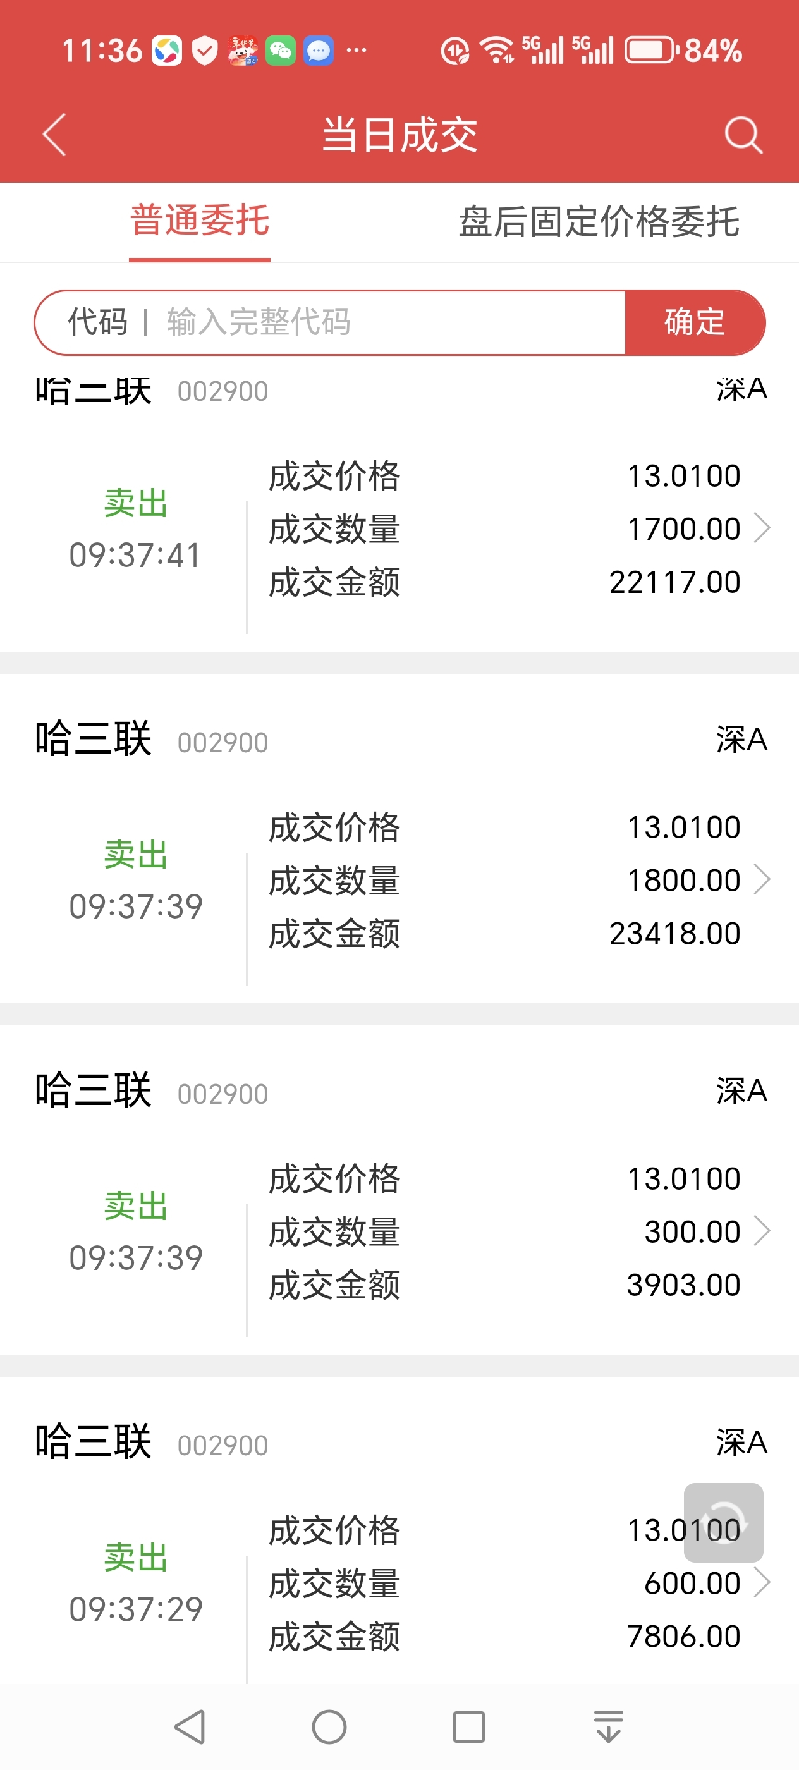Screen dimensions: 799x1770
Task: Tap the back arrow icon
Action: click(54, 135)
